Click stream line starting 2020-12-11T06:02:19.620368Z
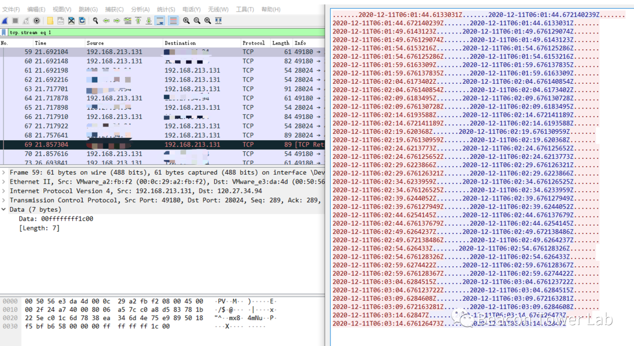The image size is (634, 346). 464,131
